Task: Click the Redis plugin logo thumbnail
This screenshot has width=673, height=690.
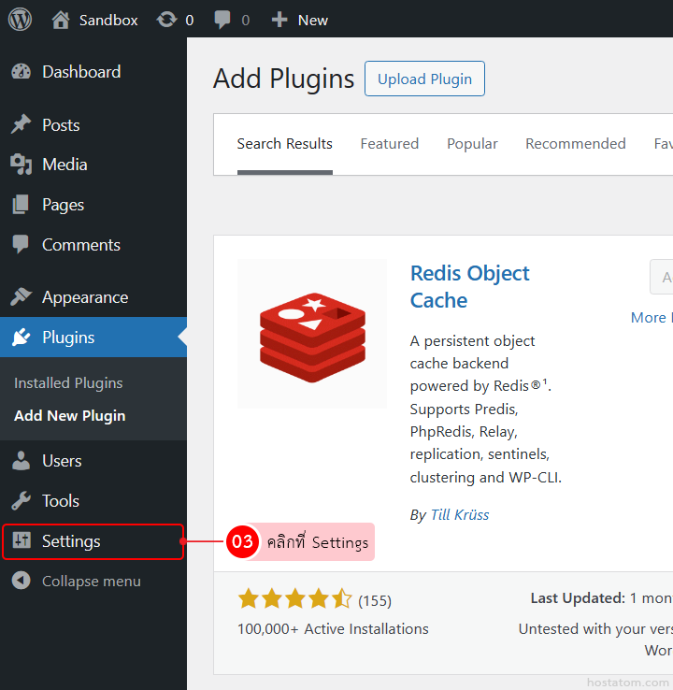Action: coord(311,334)
